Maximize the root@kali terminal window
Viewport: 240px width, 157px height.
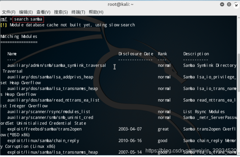point(229,4)
